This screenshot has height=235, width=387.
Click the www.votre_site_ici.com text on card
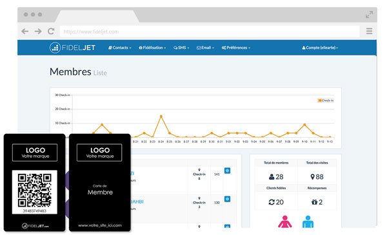[x=100, y=225]
